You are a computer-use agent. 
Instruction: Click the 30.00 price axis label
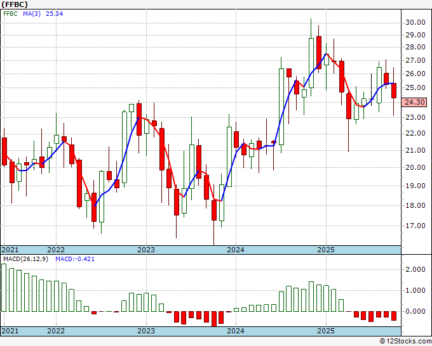point(415,22)
